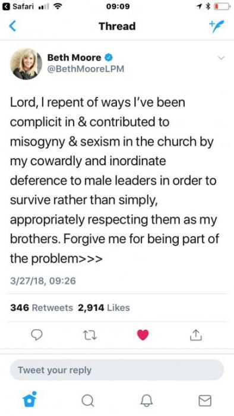The height and width of the screenshot is (416, 234).
Task: Tap the 3/27/18 timestamp
Action: [x=43, y=281]
